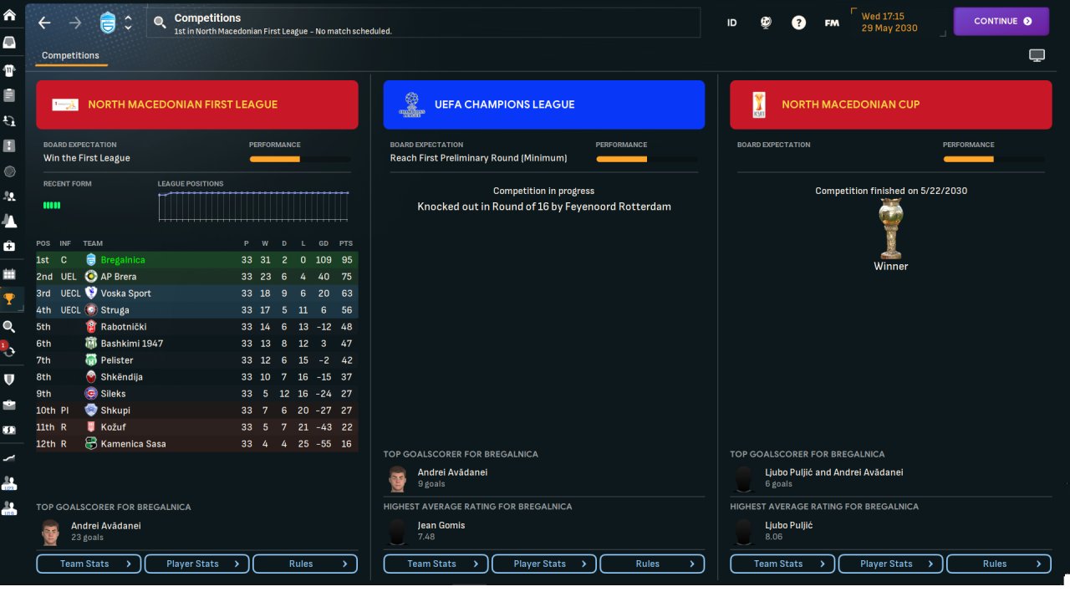
Task: Click the North Macedonian Cup logo
Action: (x=758, y=105)
